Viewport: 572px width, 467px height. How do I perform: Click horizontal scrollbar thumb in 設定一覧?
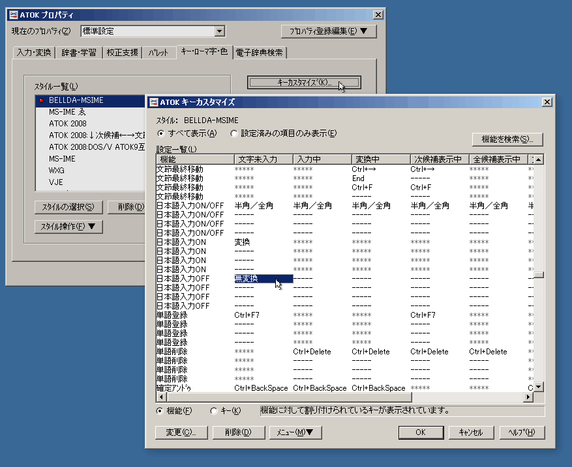[288, 397]
